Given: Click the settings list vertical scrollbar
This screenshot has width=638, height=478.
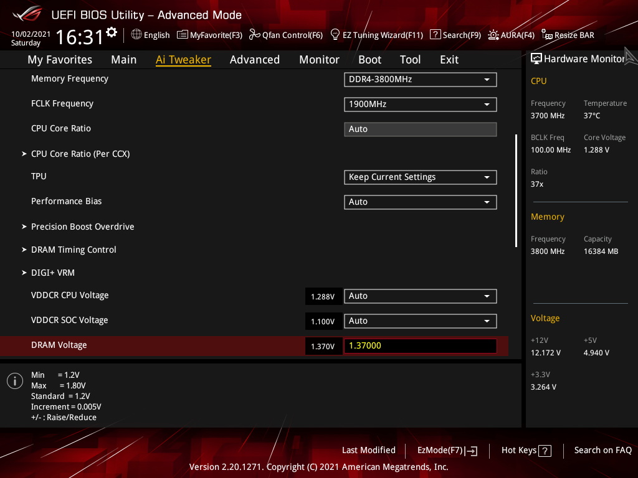Looking at the screenshot, I should (517, 190).
